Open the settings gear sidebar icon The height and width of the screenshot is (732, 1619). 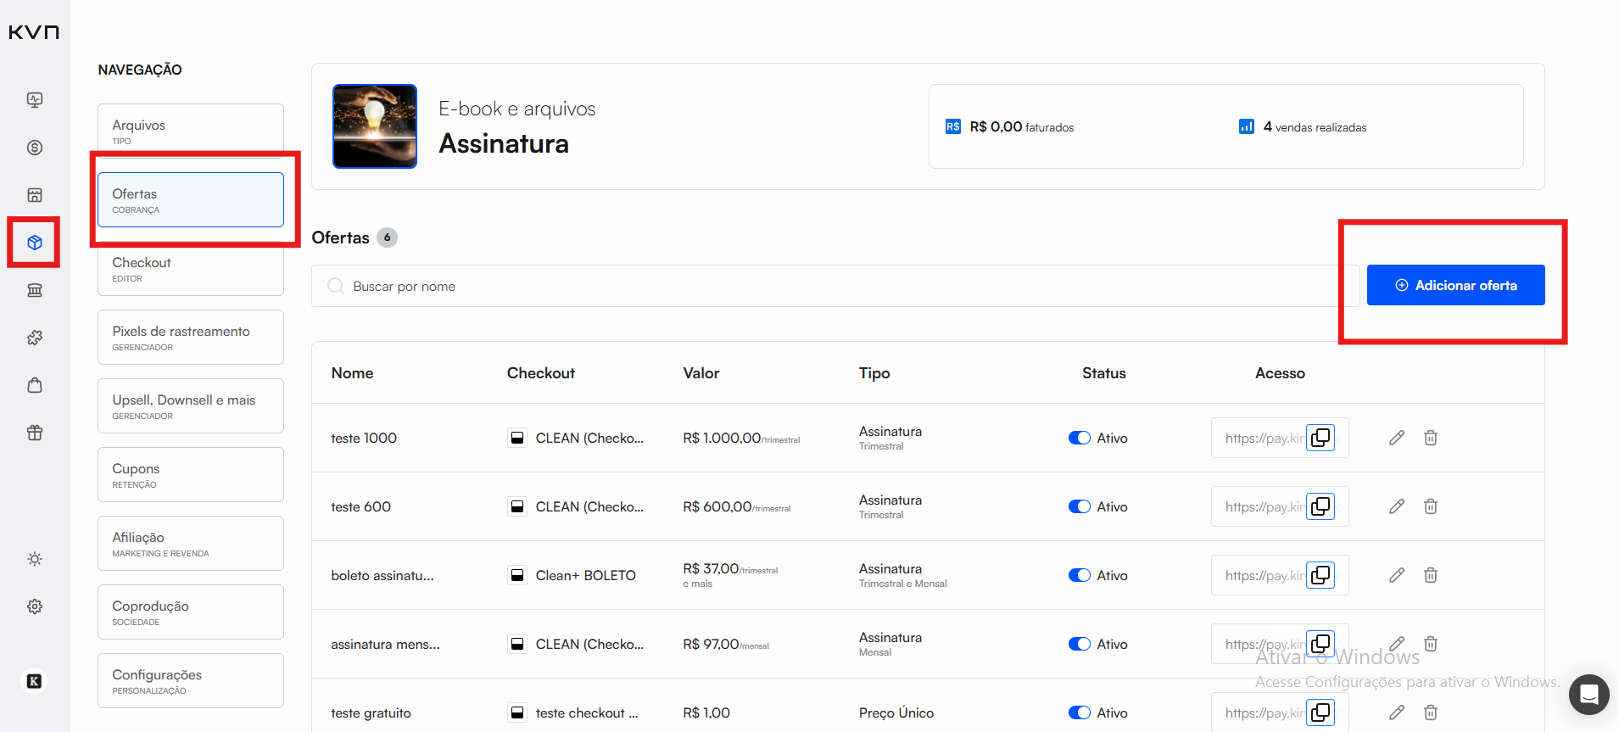tap(35, 606)
